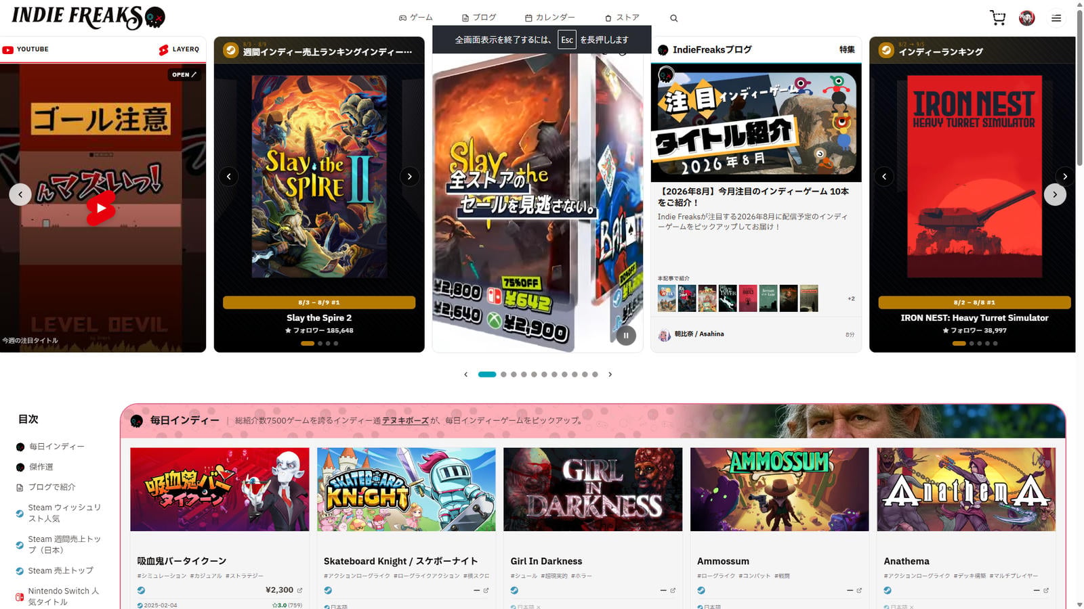The image size is (1084, 609).
Task: Open the Slay the Spire 2 title link
Action: click(x=319, y=318)
